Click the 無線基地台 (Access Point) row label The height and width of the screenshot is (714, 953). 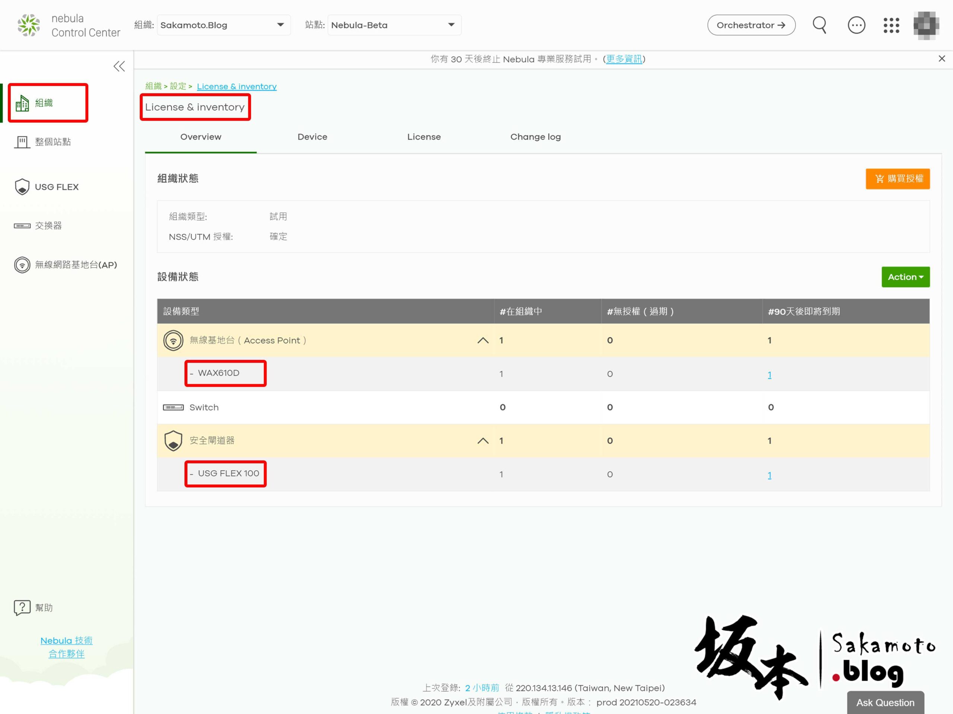(248, 340)
